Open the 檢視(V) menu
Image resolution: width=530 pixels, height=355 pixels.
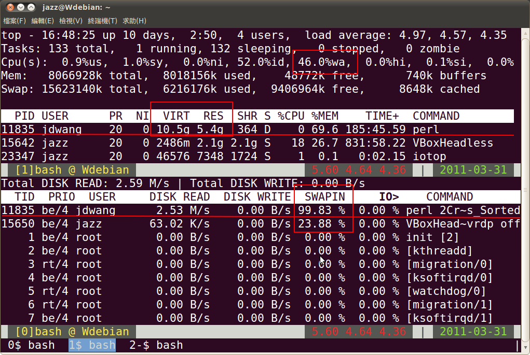pos(71,21)
